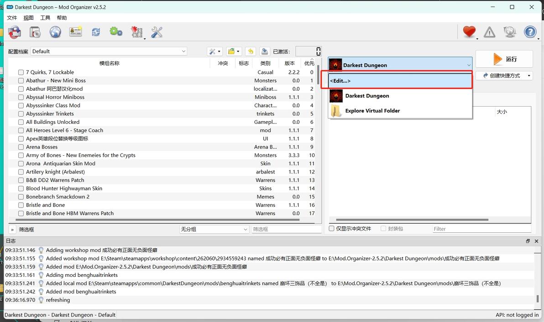544x322 pixels.
Task: Click the 类别 category column header
Action: tap(266, 63)
